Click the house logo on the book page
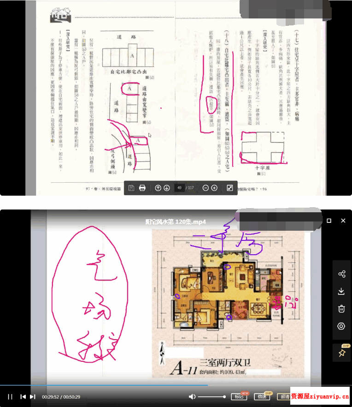Image resolution: width=352 pixels, height=407 pixels. pos(60,15)
